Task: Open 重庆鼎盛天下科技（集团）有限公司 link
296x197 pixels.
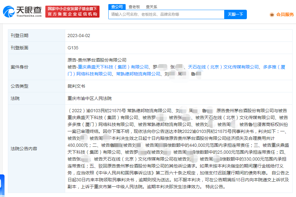Action: 113,67
